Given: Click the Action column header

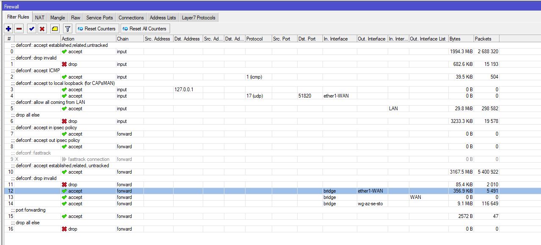Looking at the screenshot, I should pos(88,39).
